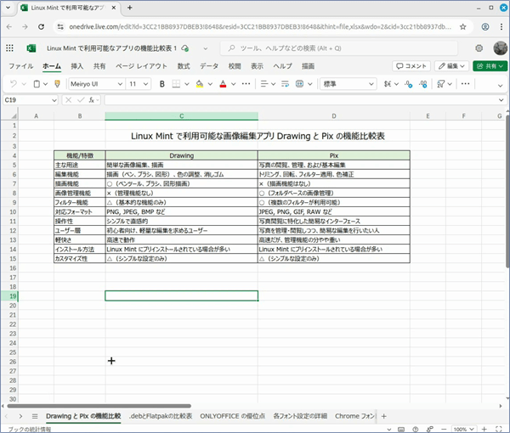Open the fill color dropdown arrow
The width and height of the screenshot is (510, 433).
point(210,84)
